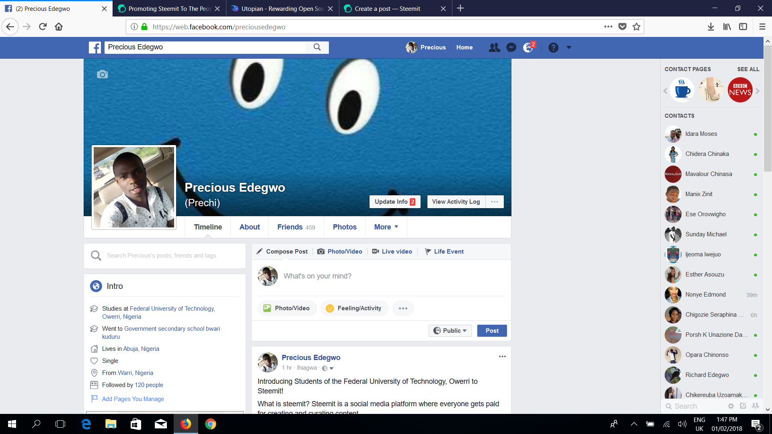Click the '120 people' followers link
This screenshot has width=772, height=434.
click(149, 385)
